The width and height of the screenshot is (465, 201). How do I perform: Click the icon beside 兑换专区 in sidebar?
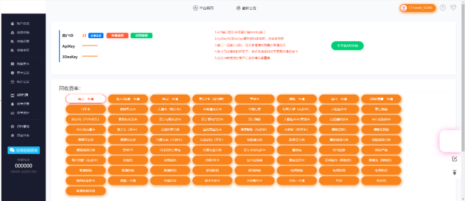(12, 50)
